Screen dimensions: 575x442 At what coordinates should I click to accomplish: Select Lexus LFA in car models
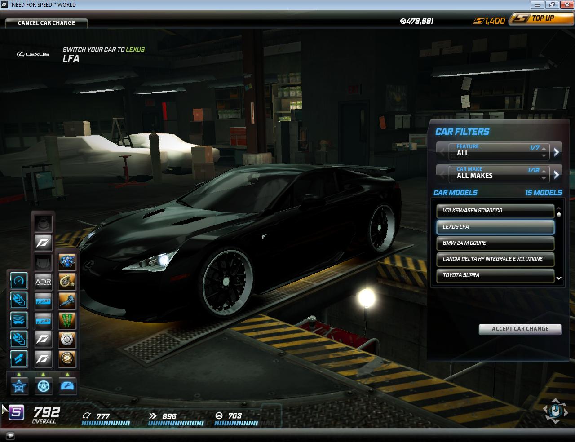tap(495, 227)
